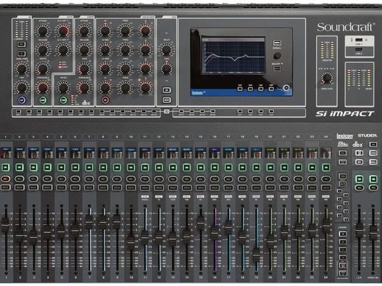Select the MTX 1 bus button
382x286 pixels.
[181, 111]
